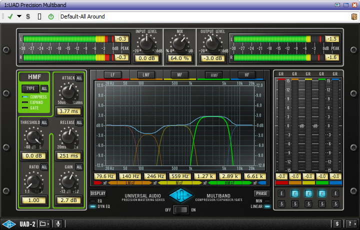
Task: Click the Attack knob
Action: [68, 92]
